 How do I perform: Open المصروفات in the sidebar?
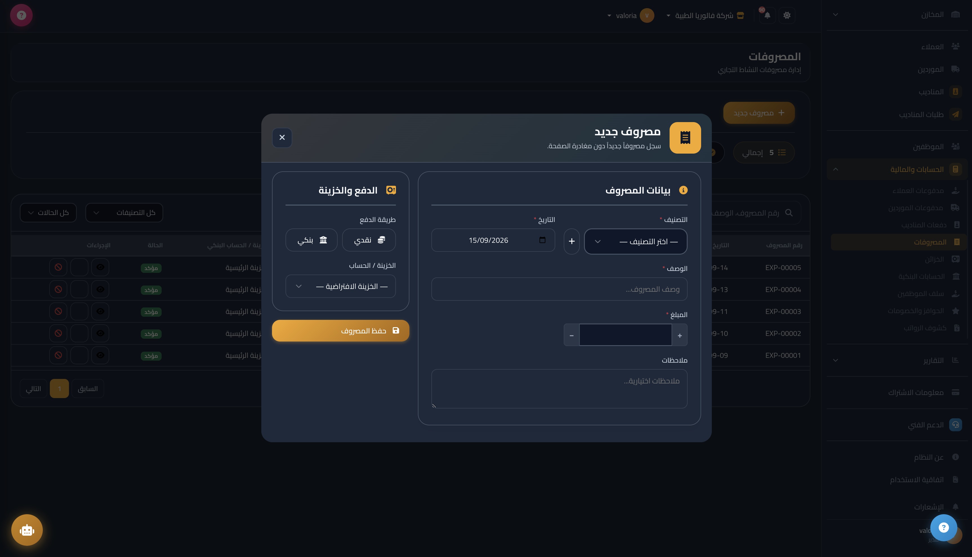899,242
